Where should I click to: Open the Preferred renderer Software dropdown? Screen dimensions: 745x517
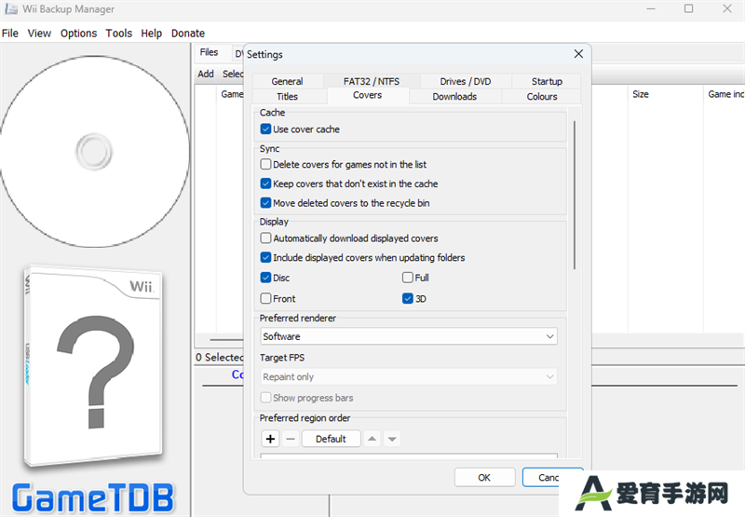pos(409,336)
